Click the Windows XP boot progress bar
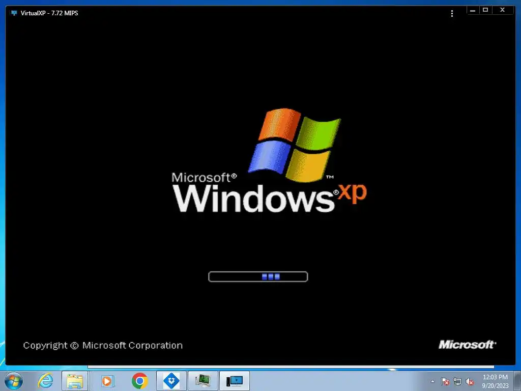The width and height of the screenshot is (521, 391). coord(258,276)
